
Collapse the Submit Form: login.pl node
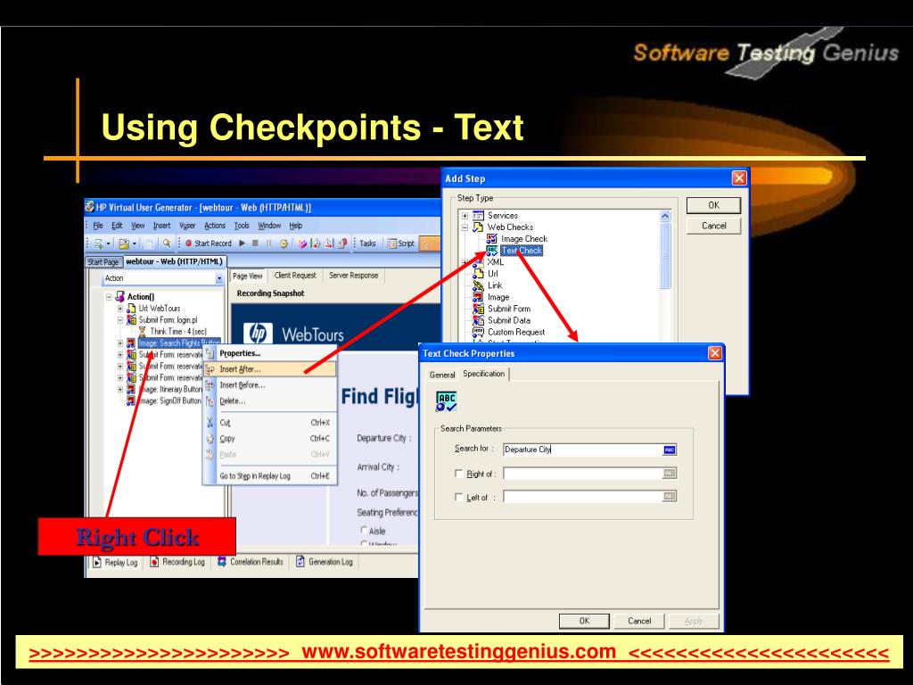tap(120, 320)
